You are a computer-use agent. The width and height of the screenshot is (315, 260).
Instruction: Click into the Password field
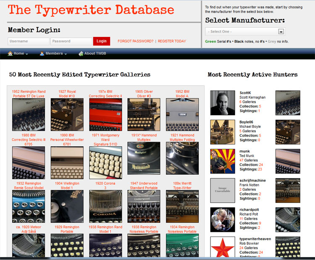click(x=71, y=41)
